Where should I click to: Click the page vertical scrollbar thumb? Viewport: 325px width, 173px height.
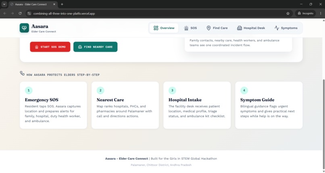pyautogui.click(x=323, y=124)
